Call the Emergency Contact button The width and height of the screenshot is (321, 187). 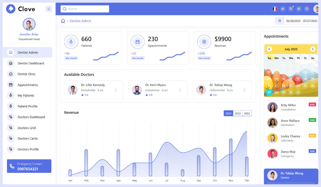29,166
